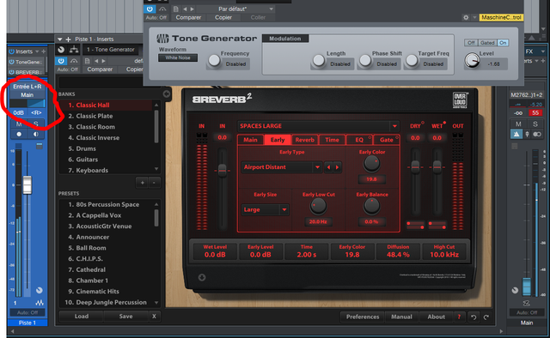Switch to Gate tab in BREVERB
Image resolution: width=550 pixels, height=338 pixels.
[x=387, y=140]
